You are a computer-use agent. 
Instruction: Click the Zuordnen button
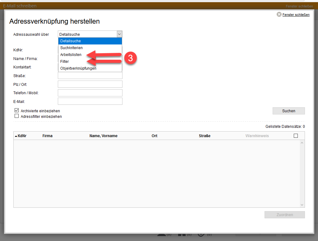pyautogui.click(x=284, y=215)
